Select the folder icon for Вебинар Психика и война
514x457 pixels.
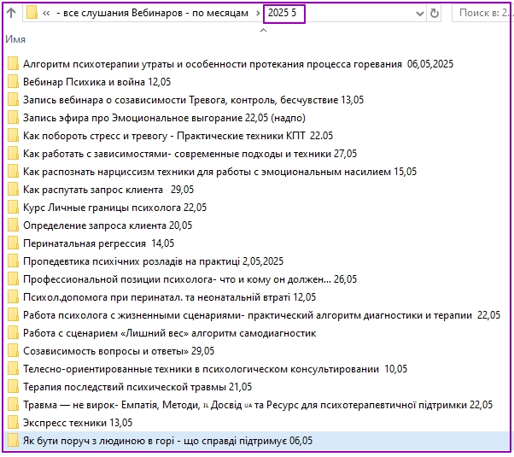pos(13,82)
